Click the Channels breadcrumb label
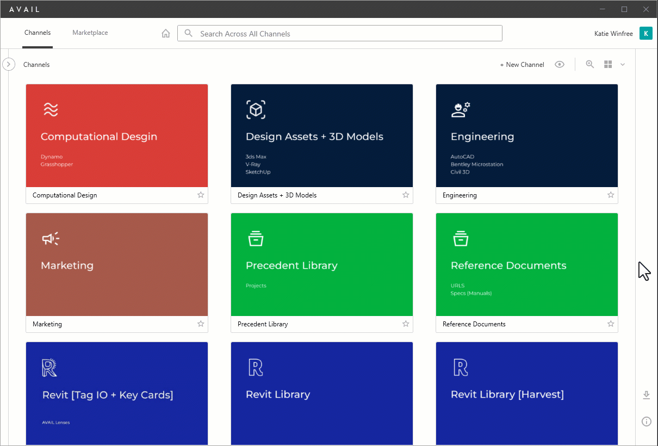658x446 pixels. (36, 65)
